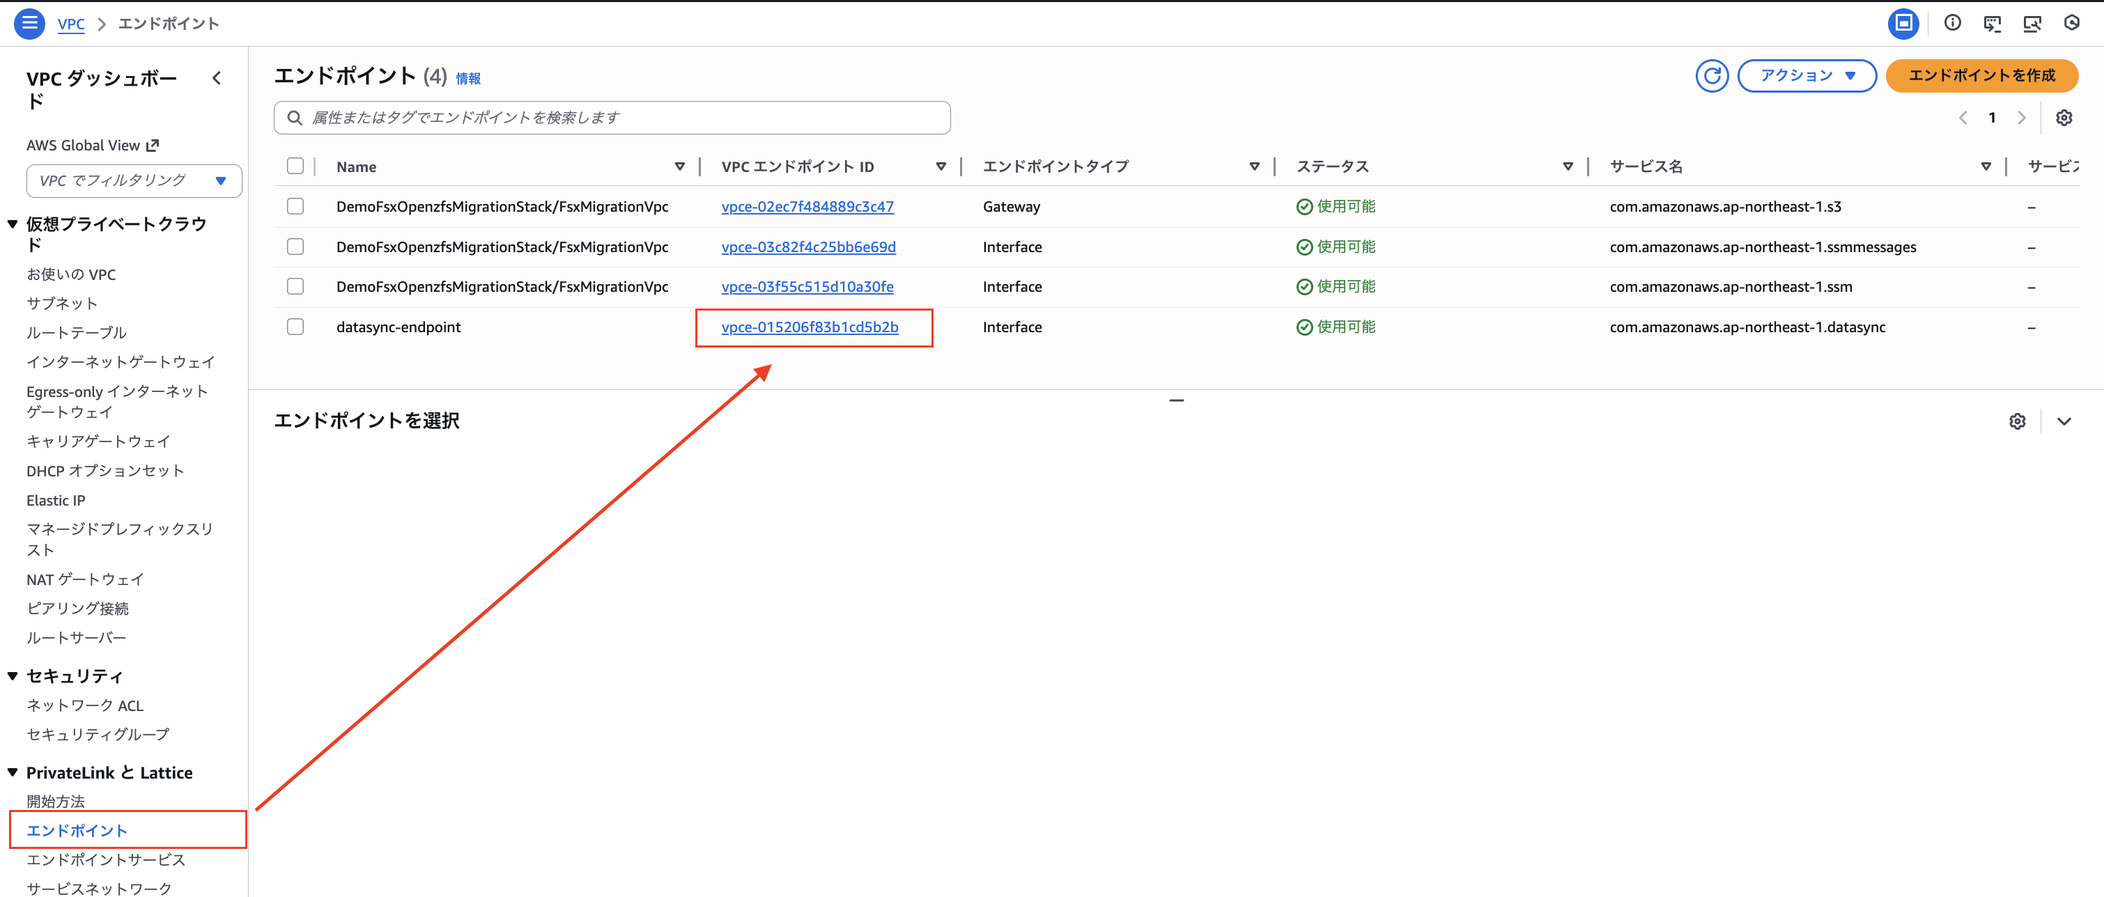Check the select-all endpoints checkbox
The width and height of the screenshot is (2104, 897).
pyautogui.click(x=295, y=166)
